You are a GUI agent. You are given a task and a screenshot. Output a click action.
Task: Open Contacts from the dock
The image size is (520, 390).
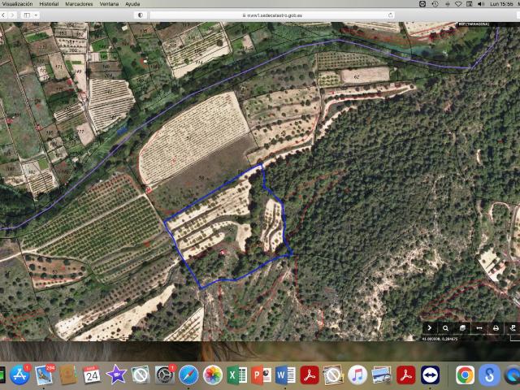click(68, 375)
